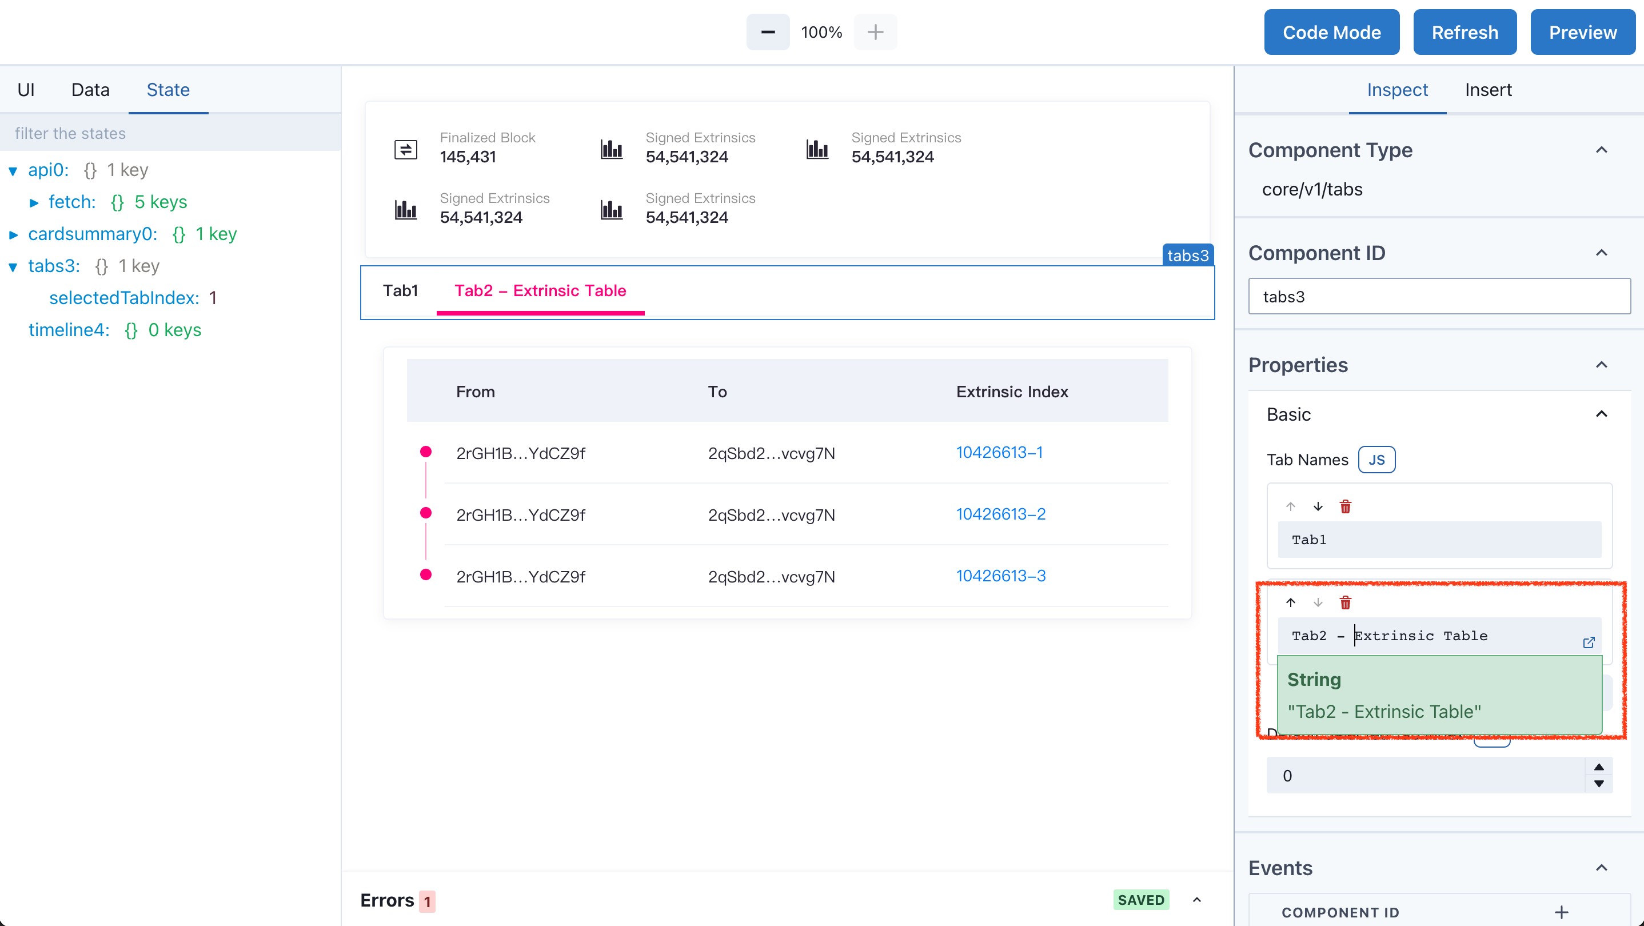Collapse the Component Type section
Viewport: 1644px width, 926px height.
[1601, 150]
